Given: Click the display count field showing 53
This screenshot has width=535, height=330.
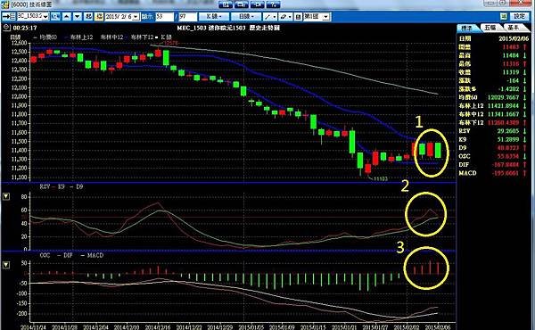Looking at the screenshot, I should click(x=164, y=16).
